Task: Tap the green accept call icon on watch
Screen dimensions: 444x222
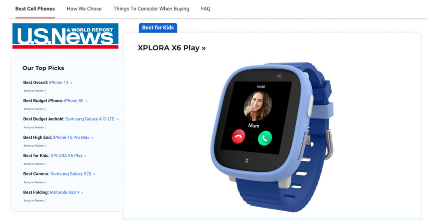Action: pyautogui.click(x=265, y=138)
